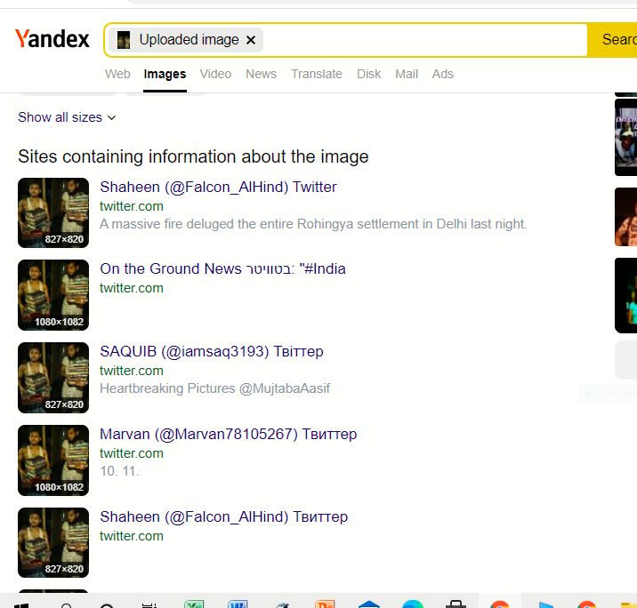Switch to the Video tab
The height and width of the screenshot is (608, 637).
pos(215,74)
